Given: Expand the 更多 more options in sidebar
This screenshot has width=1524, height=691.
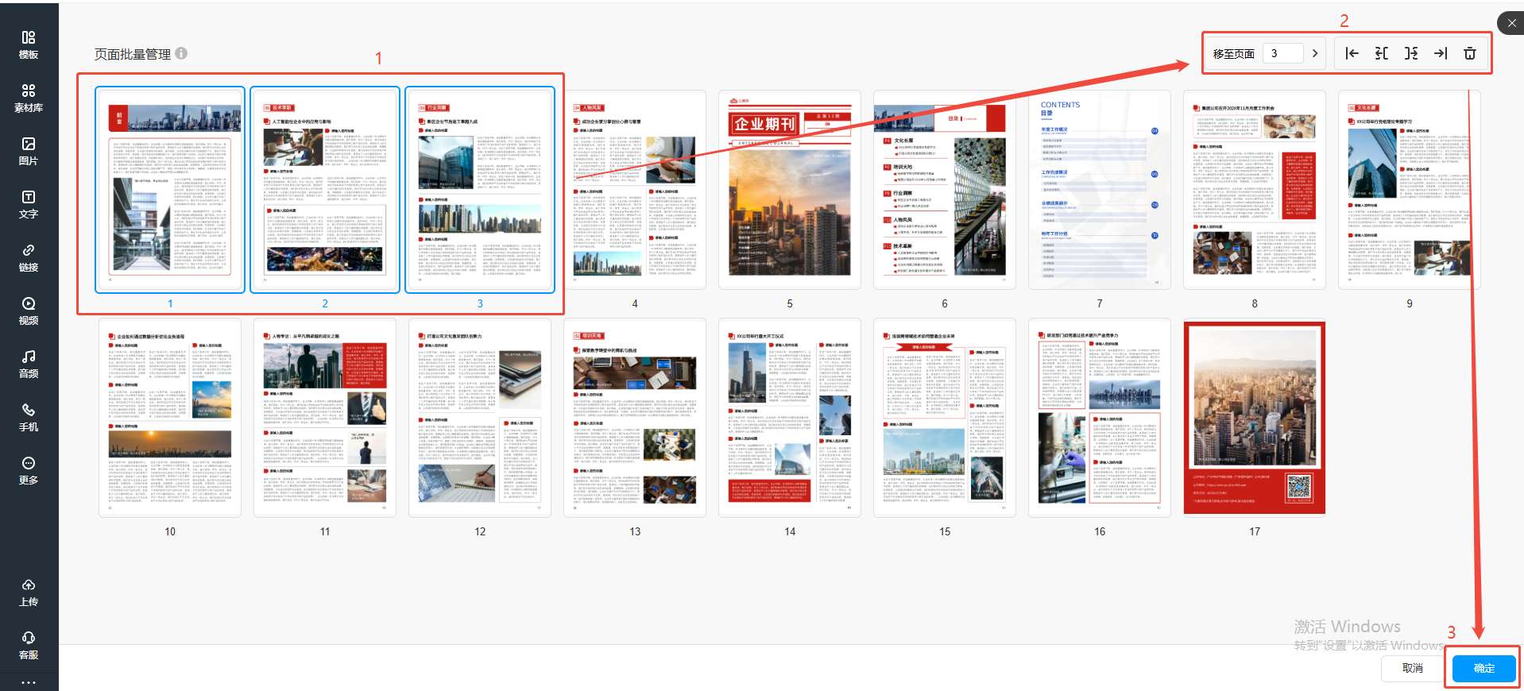Looking at the screenshot, I should (29, 470).
